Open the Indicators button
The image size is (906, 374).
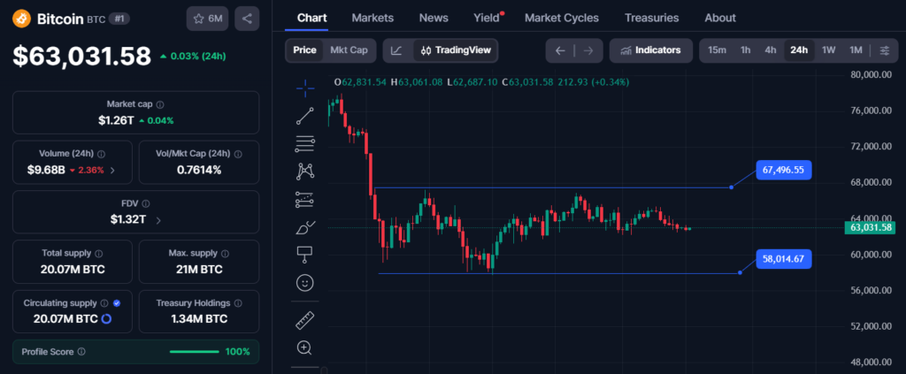(x=650, y=50)
